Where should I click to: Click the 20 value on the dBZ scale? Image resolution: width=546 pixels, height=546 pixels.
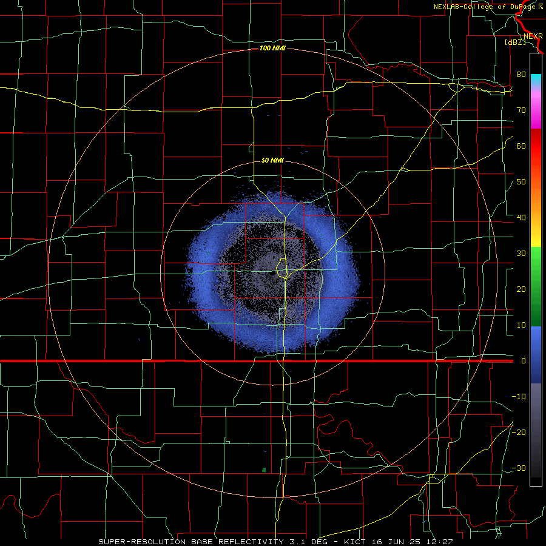521,289
